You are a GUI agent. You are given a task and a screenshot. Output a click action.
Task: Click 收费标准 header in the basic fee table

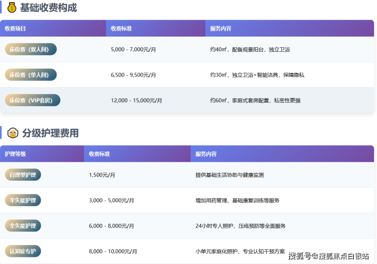coord(121,28)
